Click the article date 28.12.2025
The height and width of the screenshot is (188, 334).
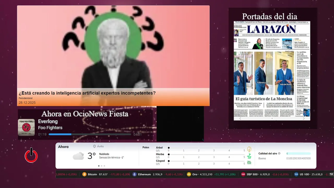[27, 103]
